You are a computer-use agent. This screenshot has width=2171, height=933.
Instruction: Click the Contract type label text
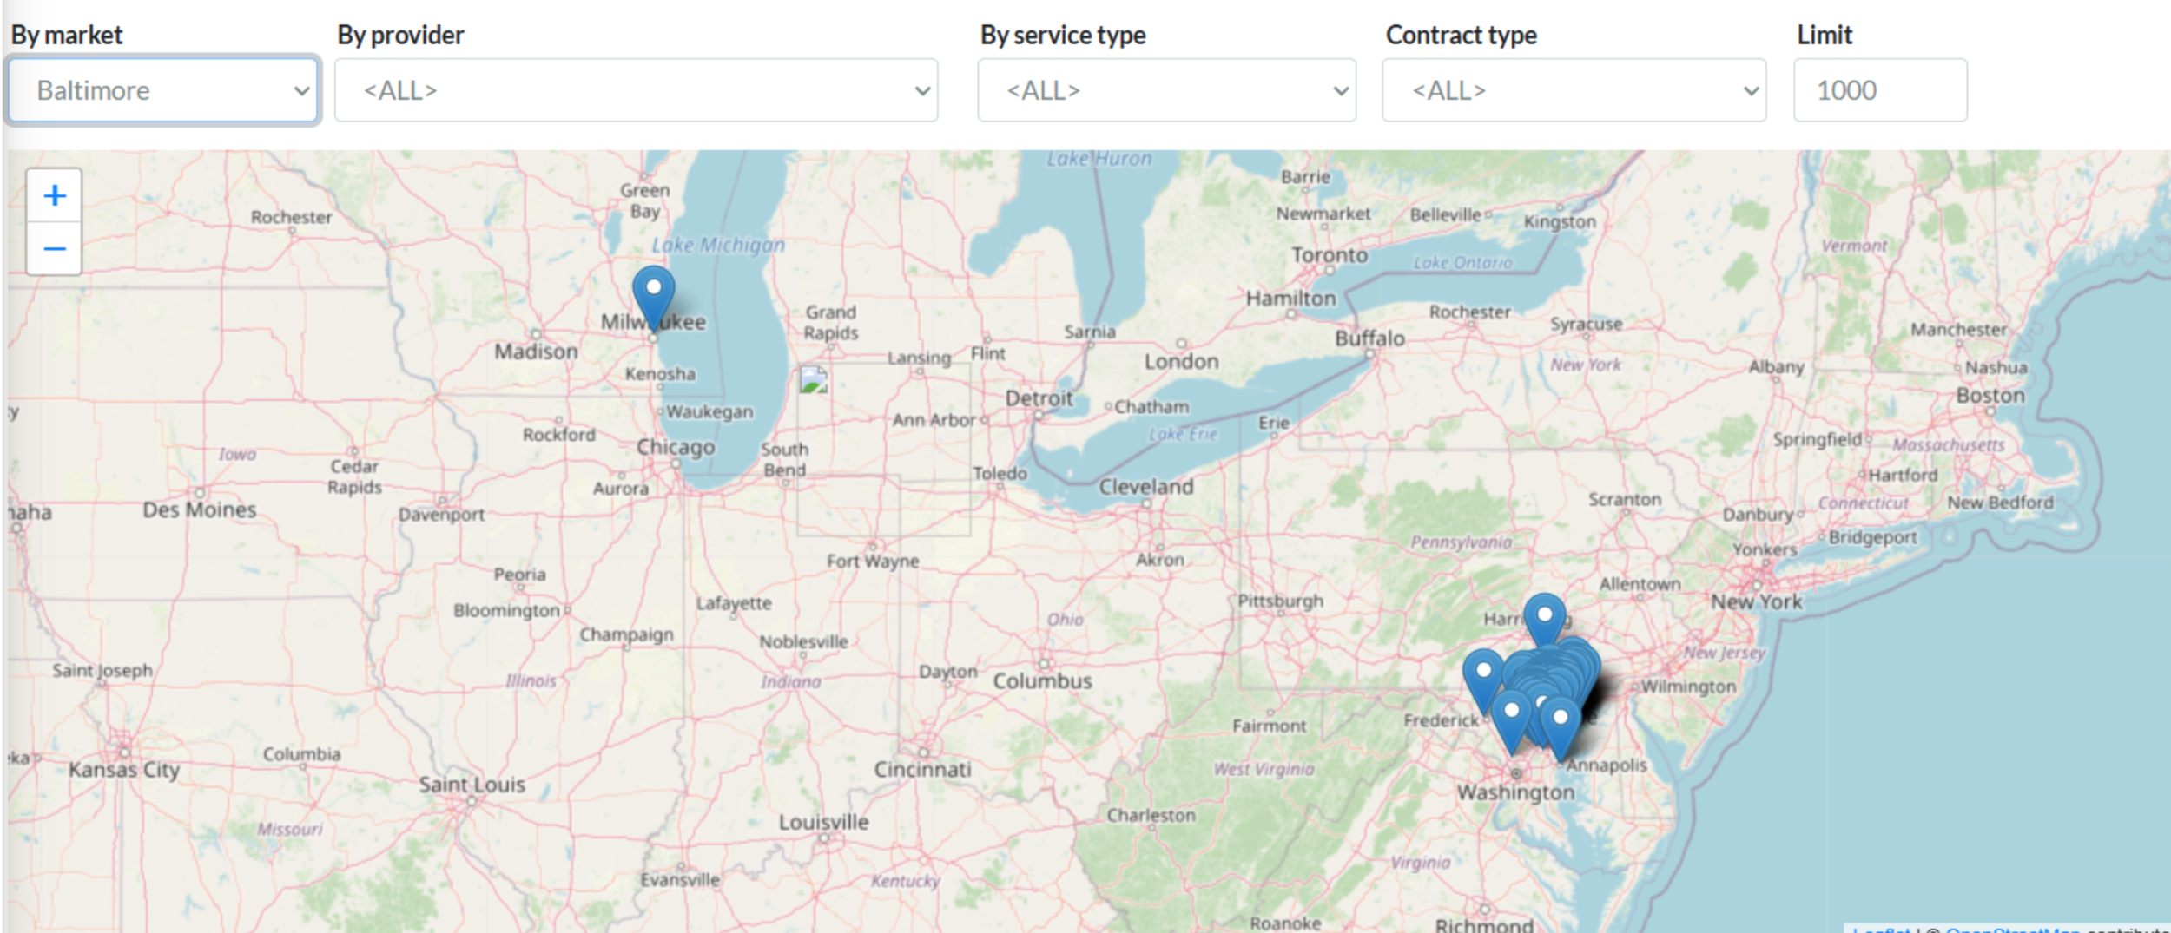pyautogui.click(x=1460, y=35)
